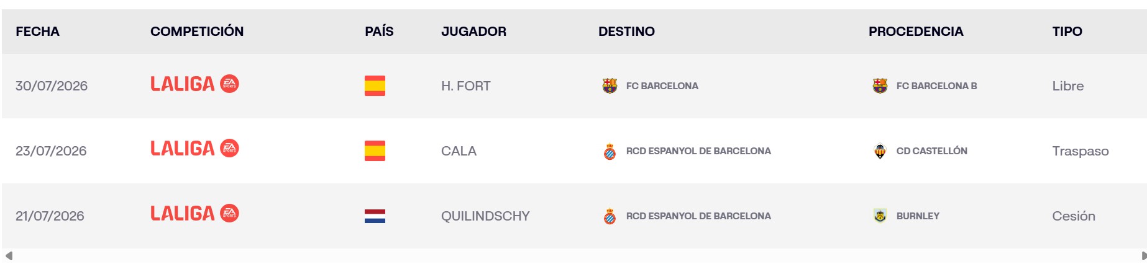Viewport: 1147px width, 267px height.
Task: Open the BURNLEY club link
Action: click(x=918, y=216)
